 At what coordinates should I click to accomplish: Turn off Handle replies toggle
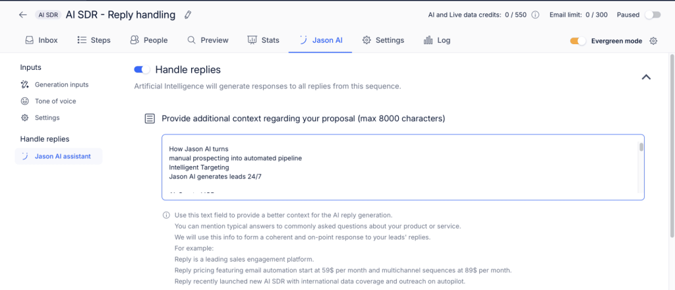pyautogui.click(x=142, y=69)
